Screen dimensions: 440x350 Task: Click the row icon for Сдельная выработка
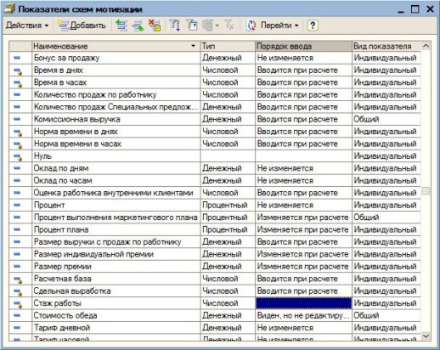click(18, 291)
